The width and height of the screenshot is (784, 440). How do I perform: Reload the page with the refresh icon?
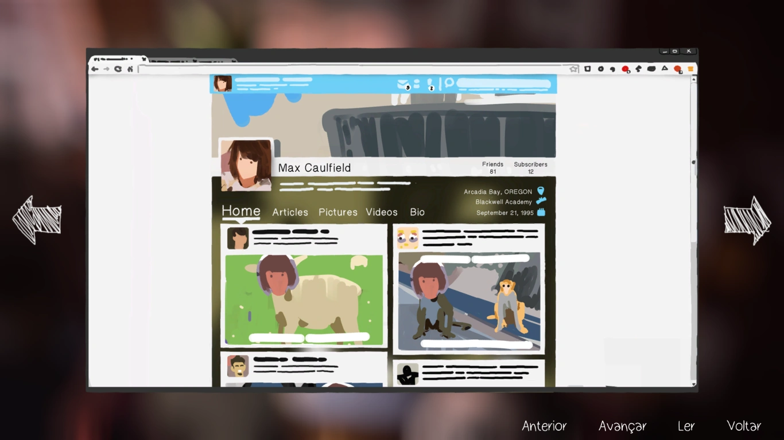[118, 69]
